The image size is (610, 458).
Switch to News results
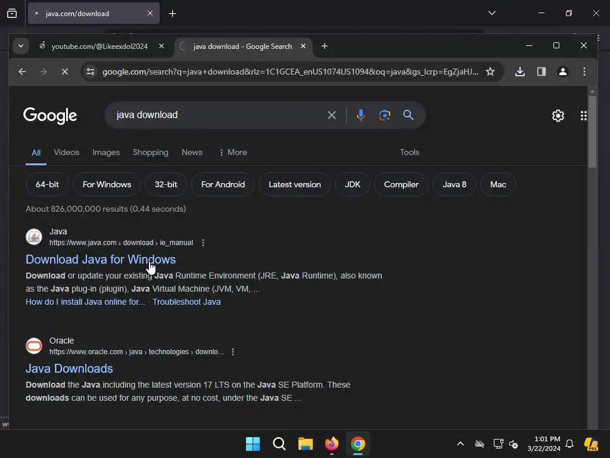192,152
